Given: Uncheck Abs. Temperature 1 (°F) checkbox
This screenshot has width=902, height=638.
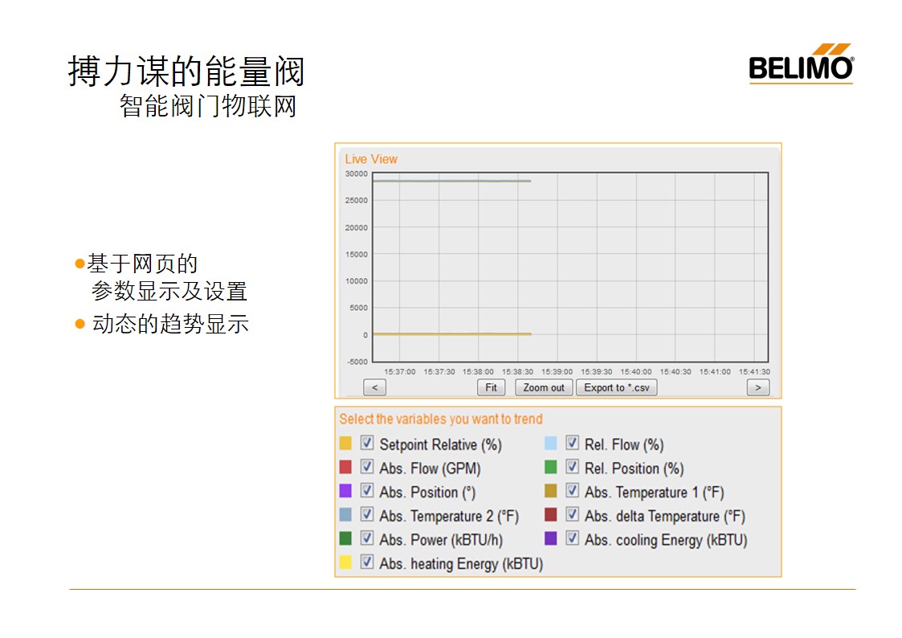Looking at the screenshot, I should pyautogui.click(x=572, y=490).
